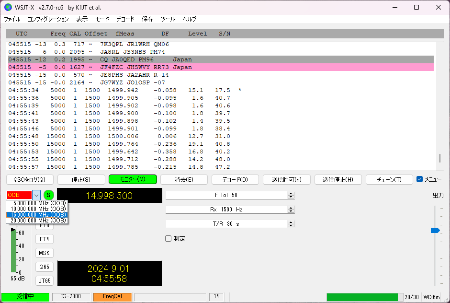
Task: Click the 14.998 500 frequency display
Action: [109, 196]
